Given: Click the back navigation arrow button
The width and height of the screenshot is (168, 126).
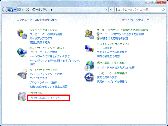Looking at the screenshot, I should click(x=5, y=10).
